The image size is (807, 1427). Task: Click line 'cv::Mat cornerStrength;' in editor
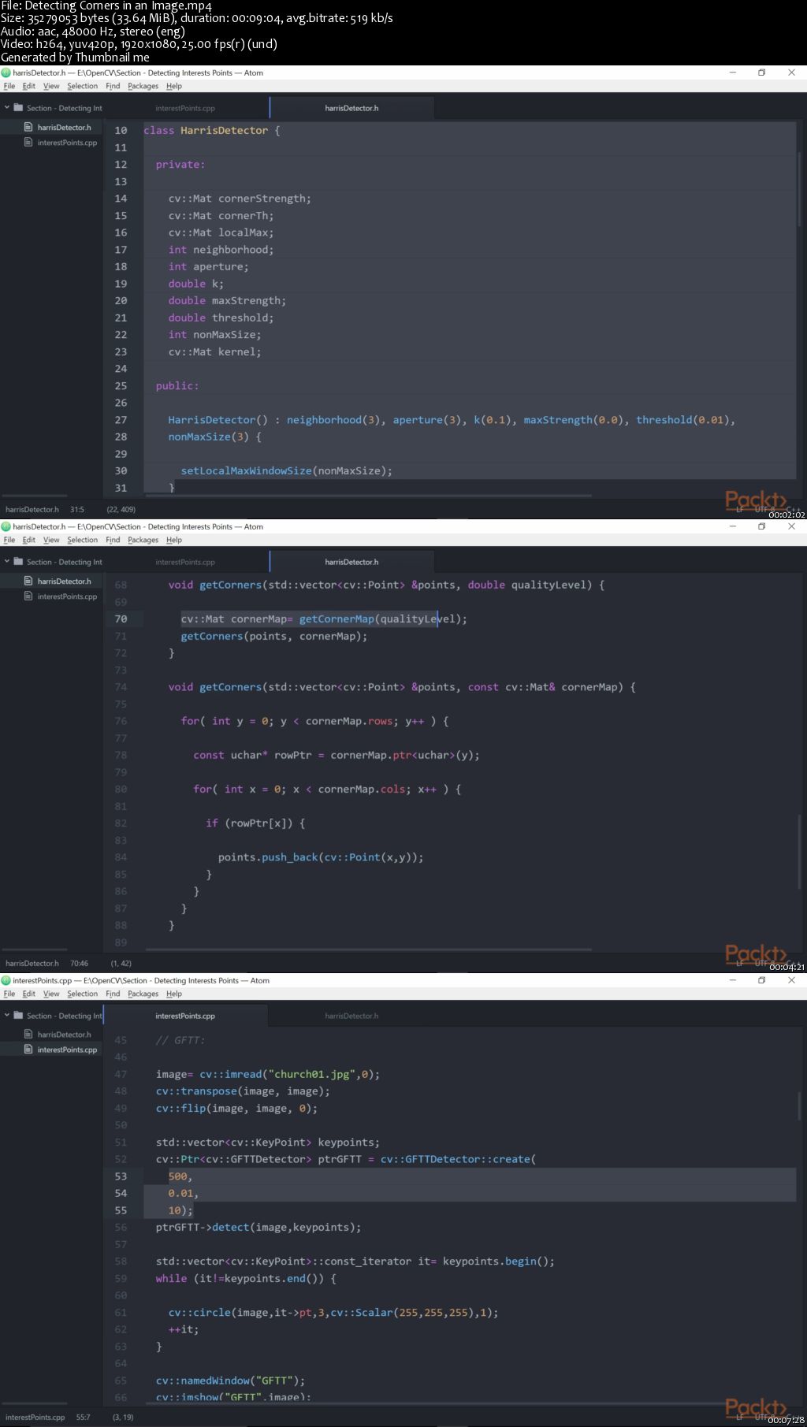(240, 199)
